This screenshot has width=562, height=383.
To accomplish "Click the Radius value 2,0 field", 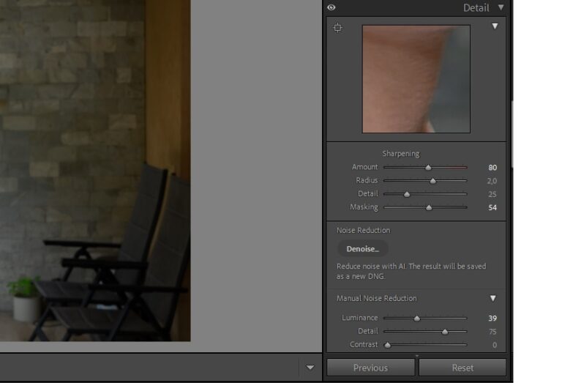I will click(492, 181).
